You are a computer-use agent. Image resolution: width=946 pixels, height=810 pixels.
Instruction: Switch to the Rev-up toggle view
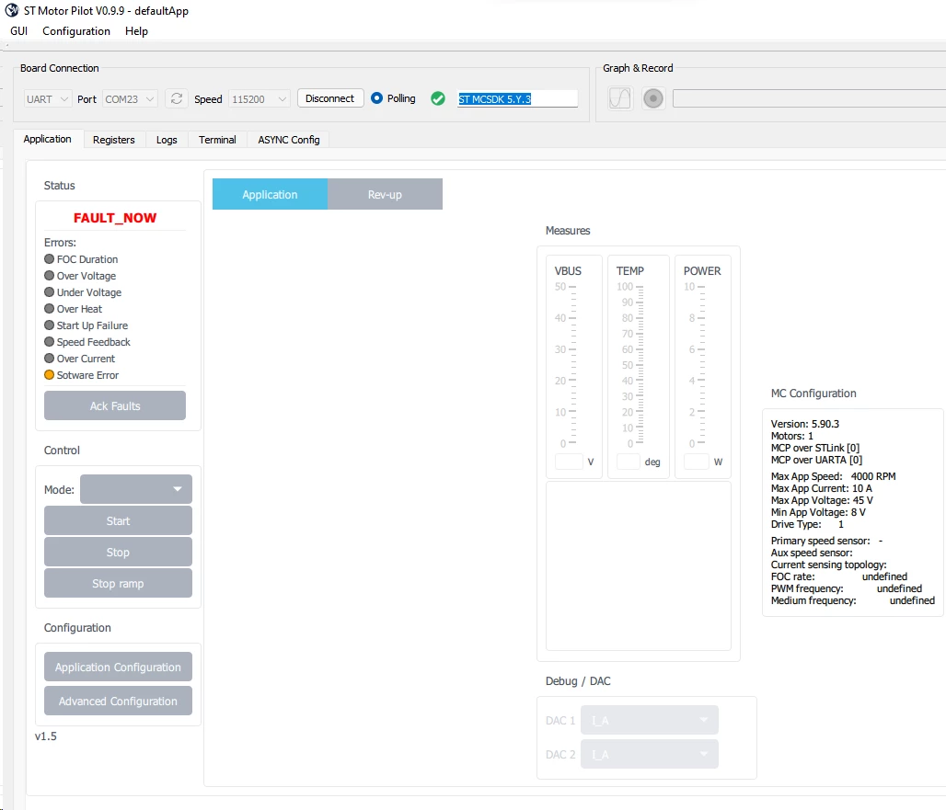tap(385, 194)
